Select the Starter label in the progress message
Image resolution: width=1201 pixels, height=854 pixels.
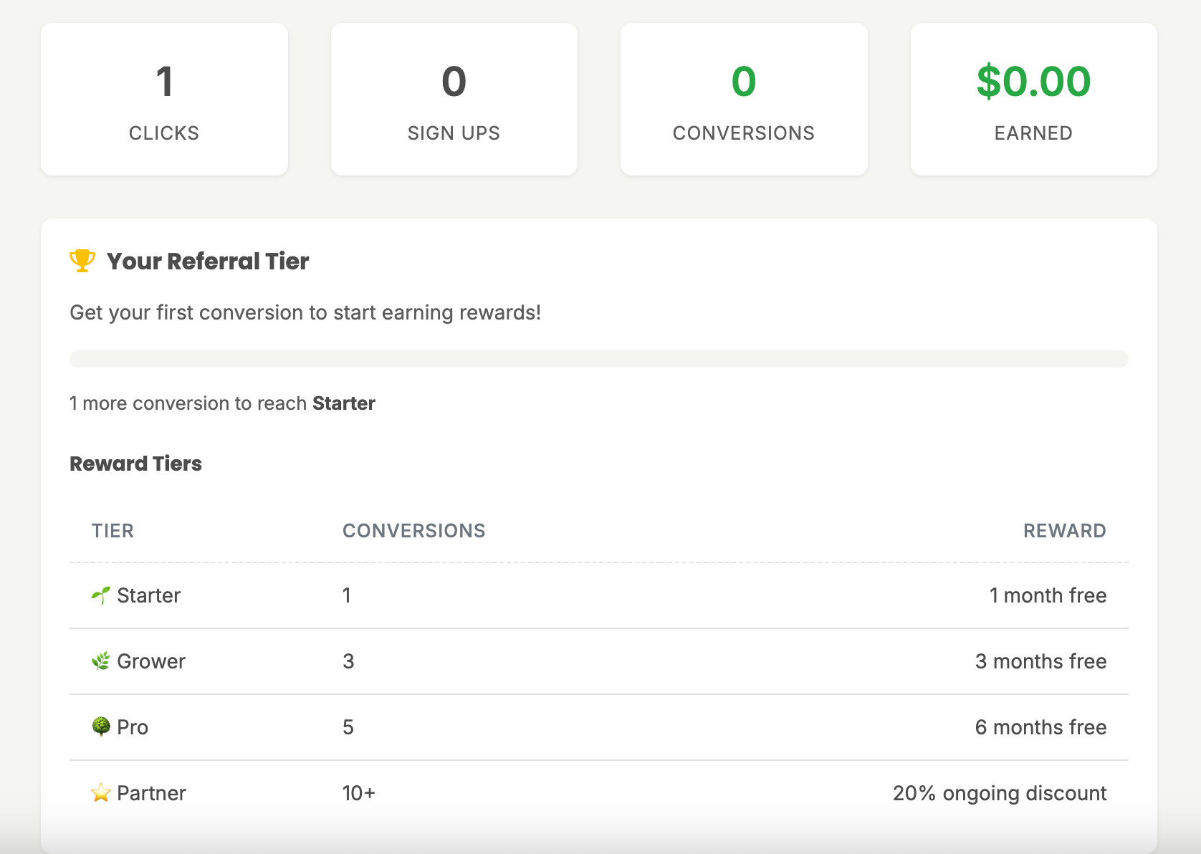(343, 403)
